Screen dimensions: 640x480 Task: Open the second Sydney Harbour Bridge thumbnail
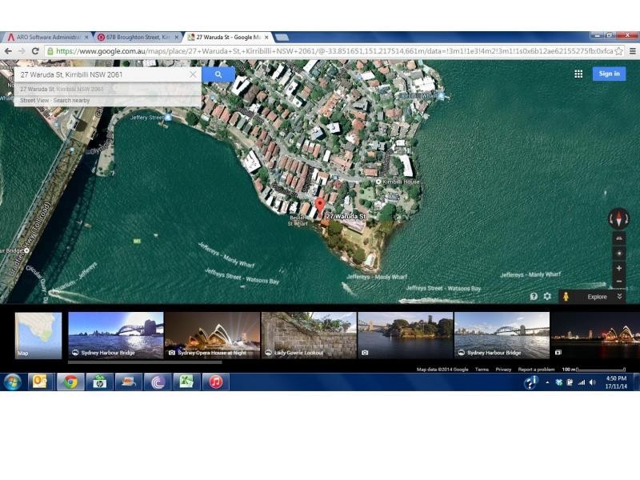tap(502, 335)
